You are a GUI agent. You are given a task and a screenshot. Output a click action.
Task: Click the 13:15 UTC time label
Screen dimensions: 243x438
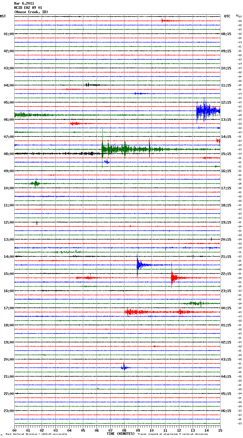226,120
